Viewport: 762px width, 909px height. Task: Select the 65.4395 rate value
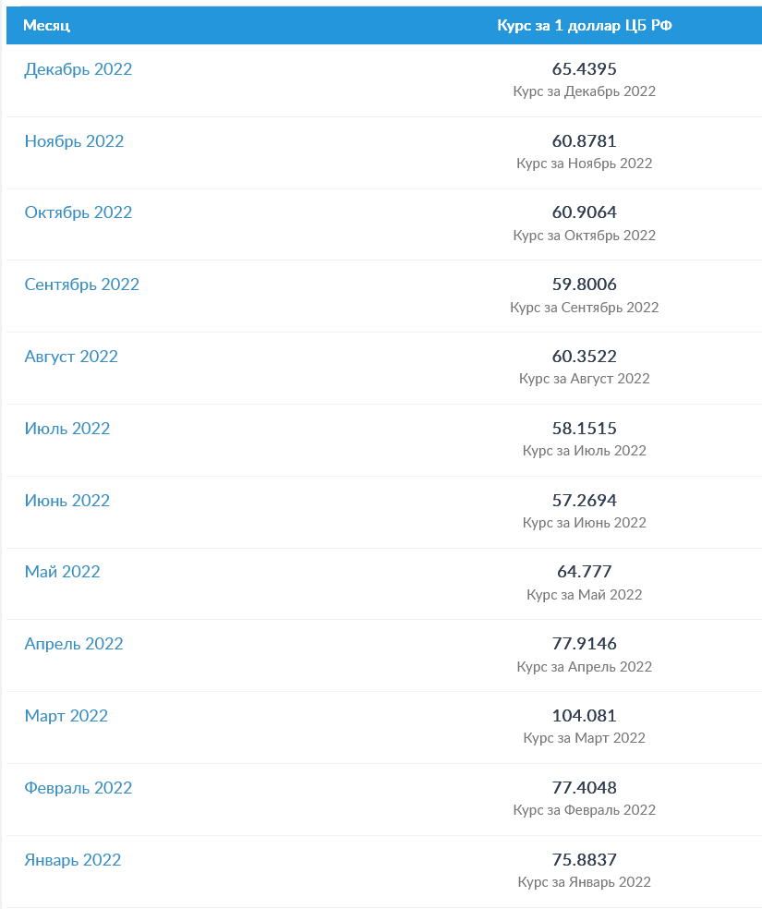pos(584,69)
